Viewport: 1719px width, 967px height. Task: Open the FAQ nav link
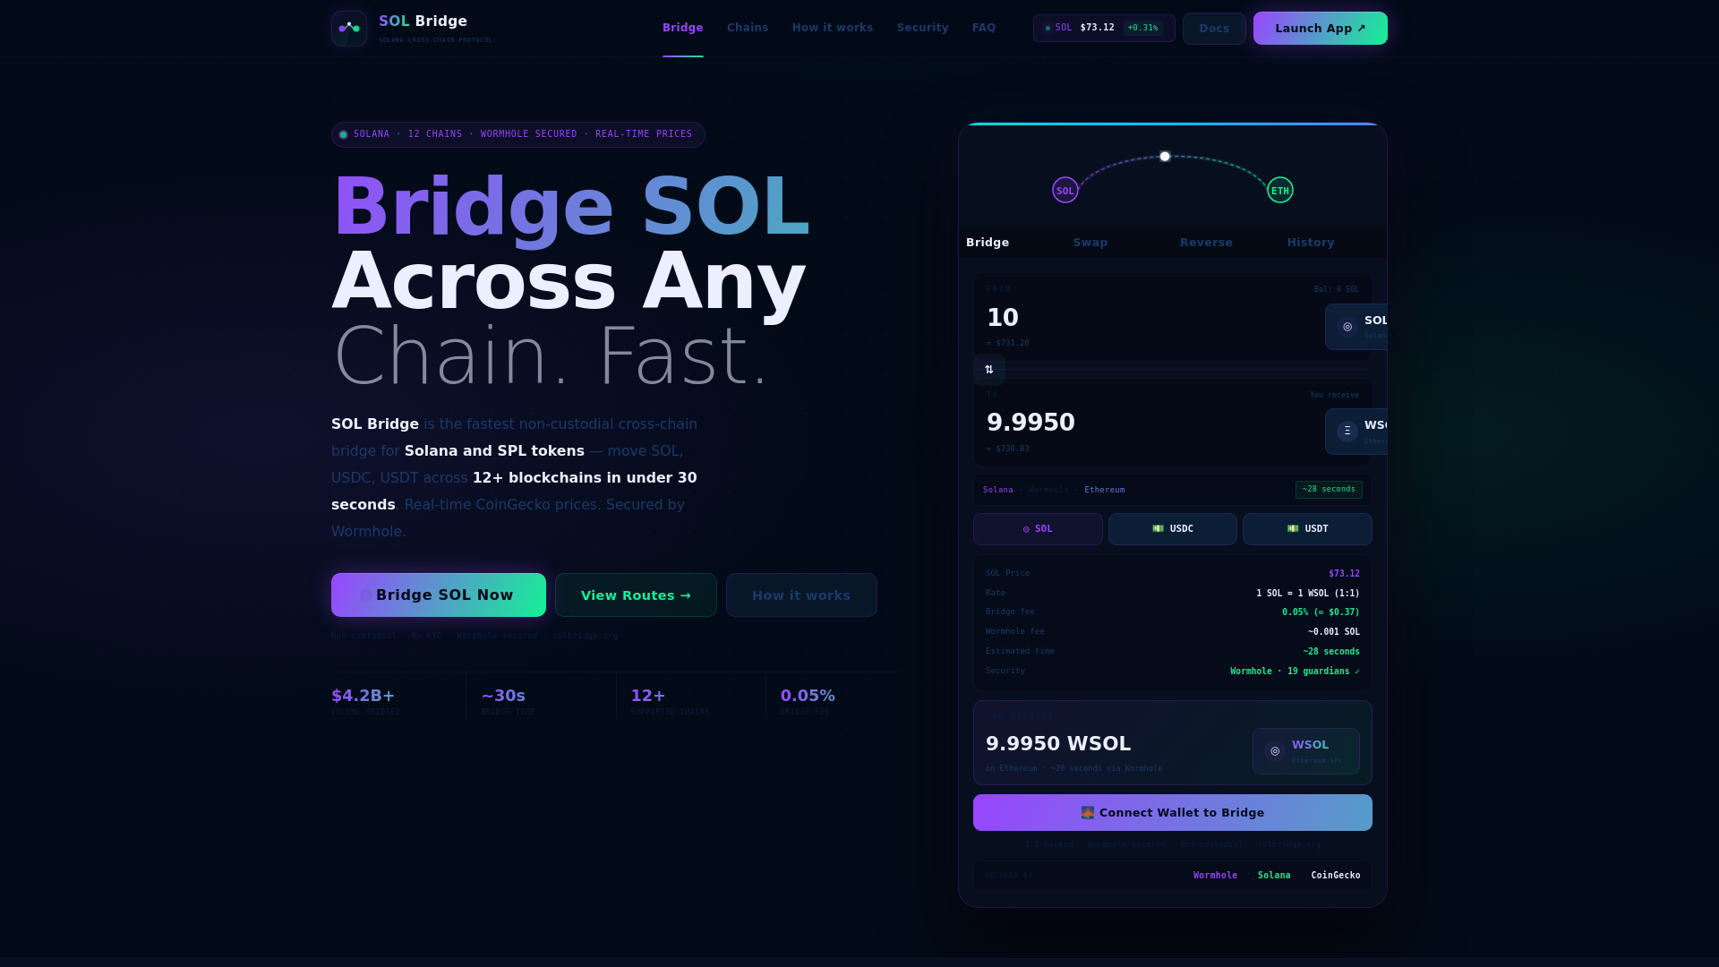pyautogui.click(x=984, y=28)
